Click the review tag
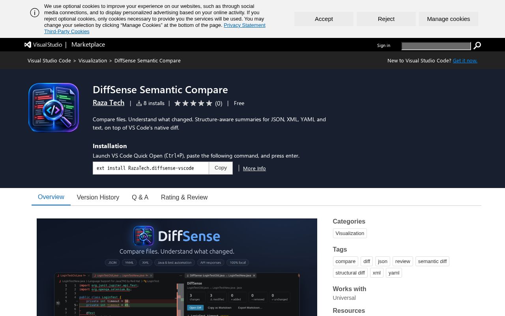 [403, 261]
